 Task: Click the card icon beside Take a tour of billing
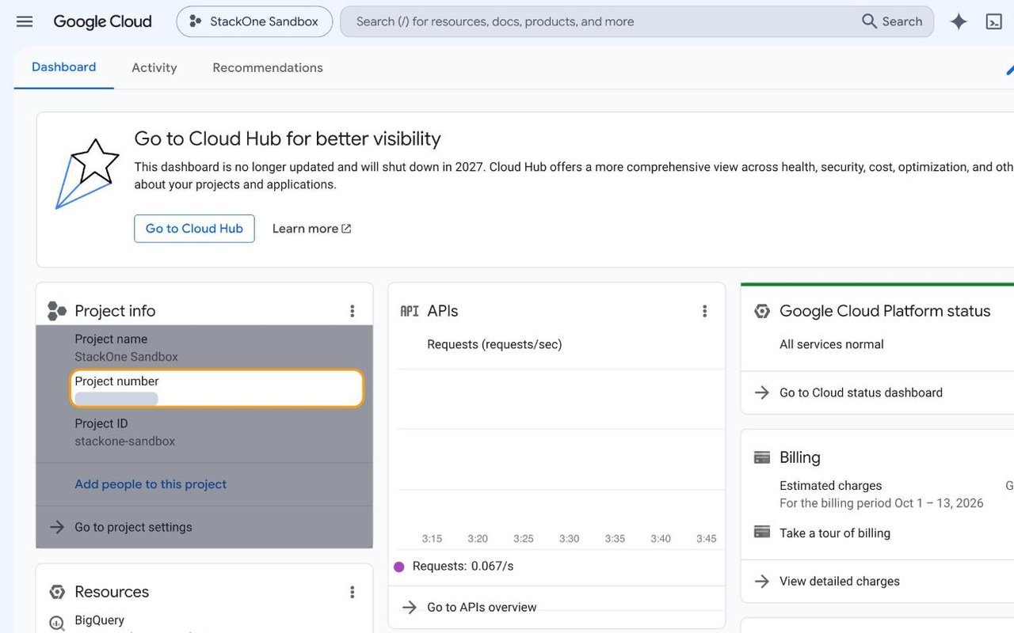(762, 532)
